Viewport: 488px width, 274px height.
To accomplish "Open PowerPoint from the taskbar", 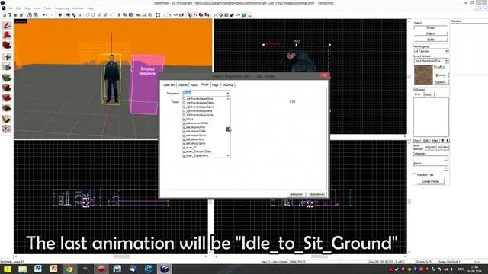I will click(x=54, y=269).
